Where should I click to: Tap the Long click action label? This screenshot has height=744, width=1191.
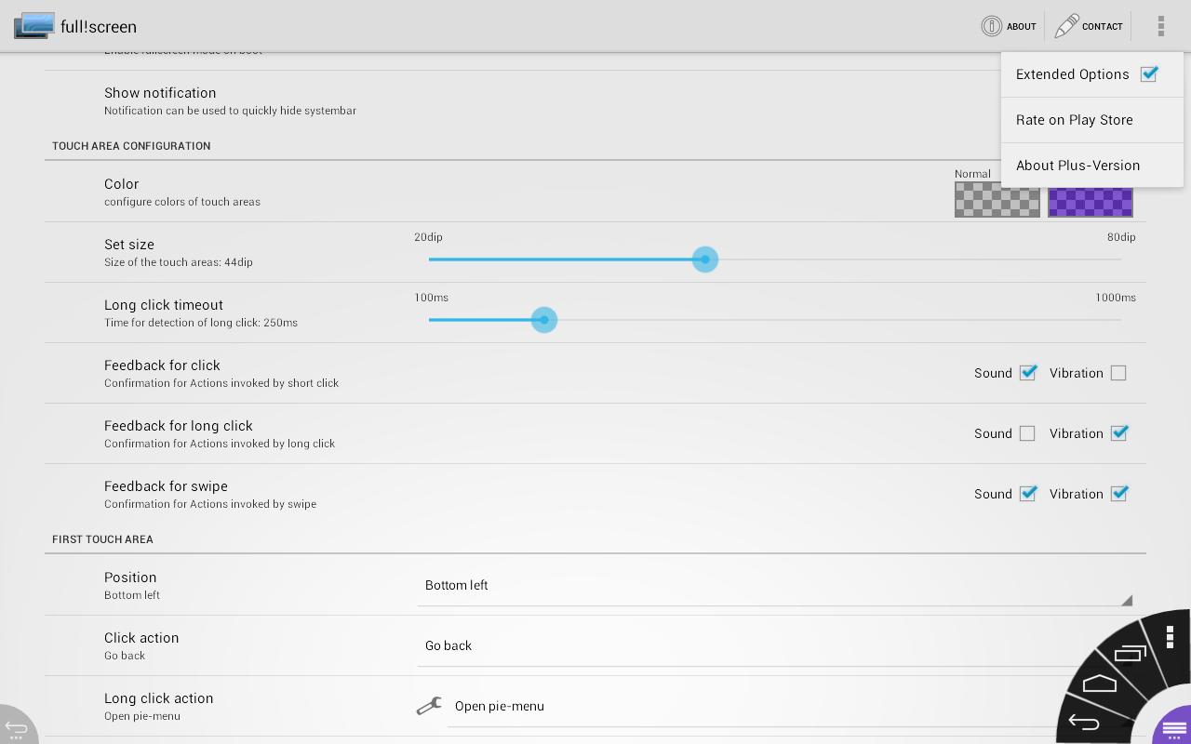coord(159,698)
